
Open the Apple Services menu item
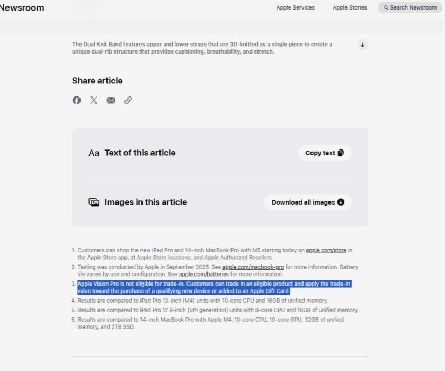point(295,7)
